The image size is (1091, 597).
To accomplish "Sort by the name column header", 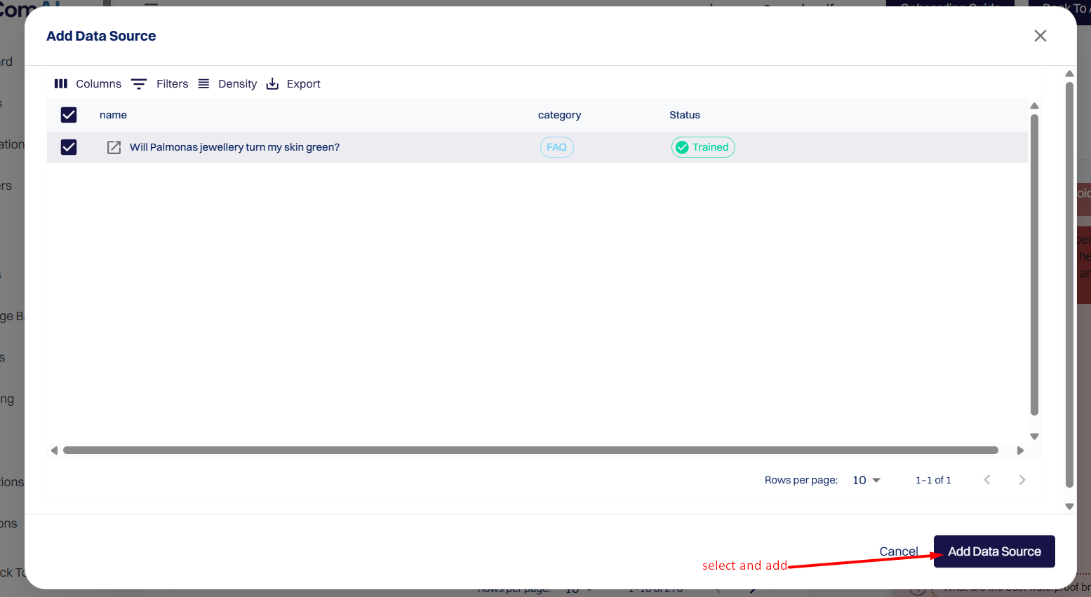I will click(113, 115).
